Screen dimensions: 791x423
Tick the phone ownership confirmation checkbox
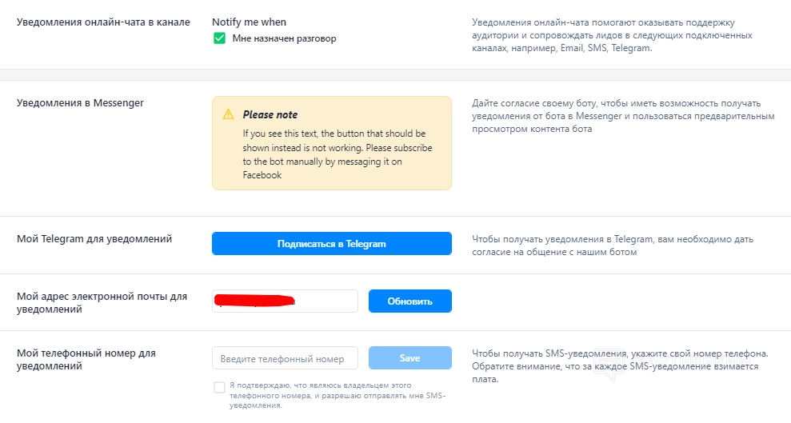click(x=219, y=388)
